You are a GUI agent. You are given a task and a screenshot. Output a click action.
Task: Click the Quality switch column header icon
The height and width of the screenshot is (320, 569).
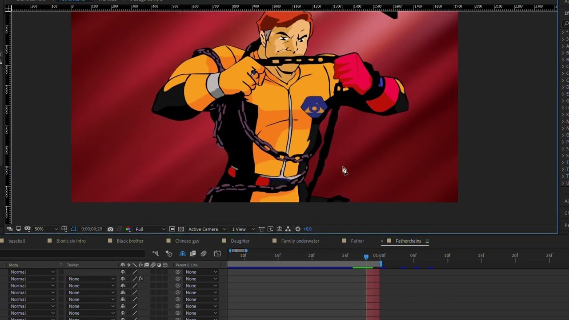135,265
